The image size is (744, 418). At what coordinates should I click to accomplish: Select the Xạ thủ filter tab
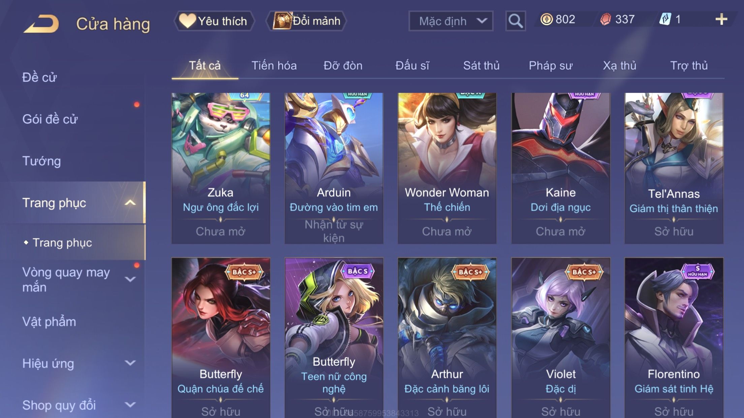(x=619, y=65)
